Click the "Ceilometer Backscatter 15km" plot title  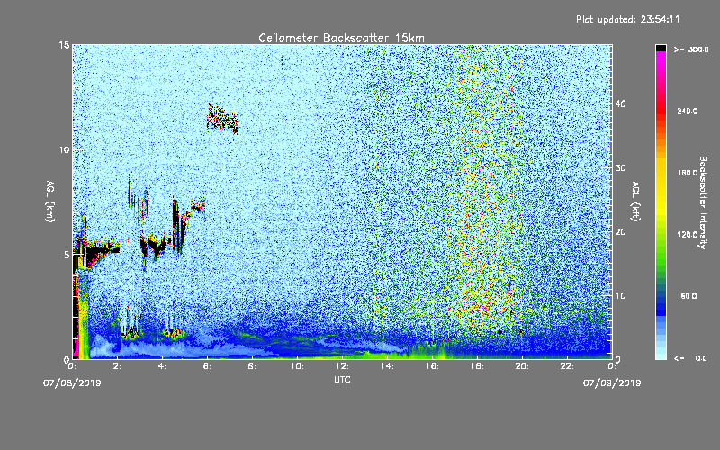341,38
